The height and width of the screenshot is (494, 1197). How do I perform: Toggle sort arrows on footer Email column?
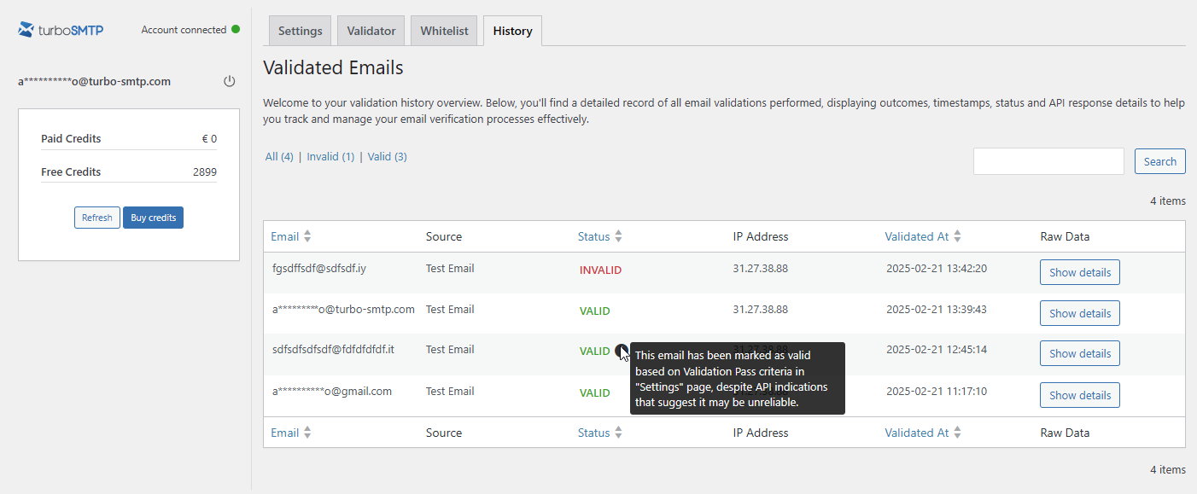(x=307, y=433)
